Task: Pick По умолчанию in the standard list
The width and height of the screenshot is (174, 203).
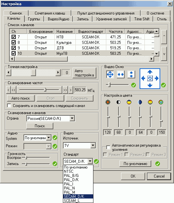Action: click(x=78, y=167)
